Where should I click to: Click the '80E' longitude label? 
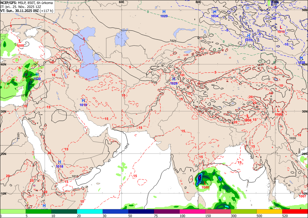[x=198, y=2]
